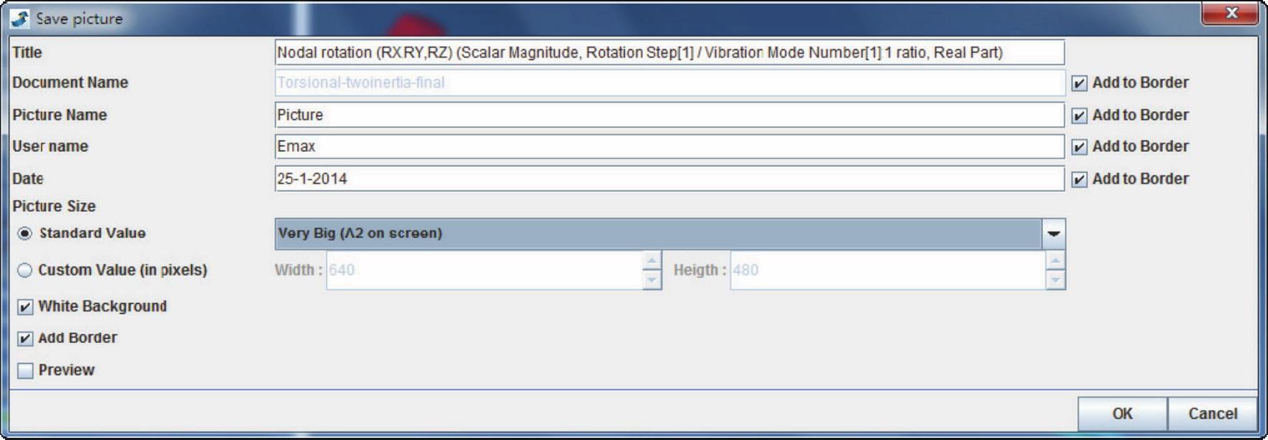
Task: Select the Standard Value radio button
Action: (x=25, y=234)
